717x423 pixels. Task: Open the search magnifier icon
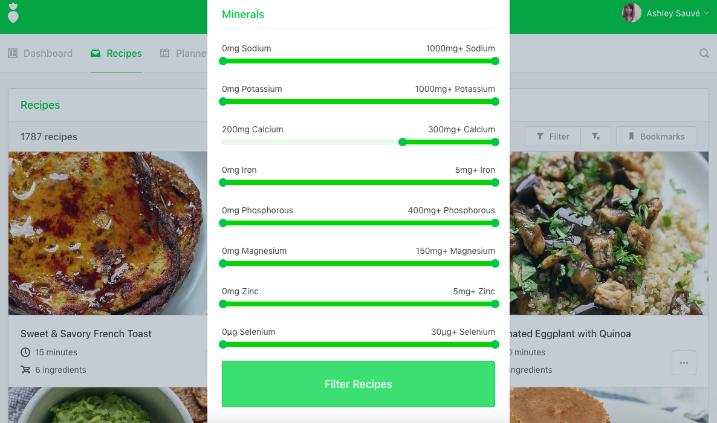click(704, 54)
